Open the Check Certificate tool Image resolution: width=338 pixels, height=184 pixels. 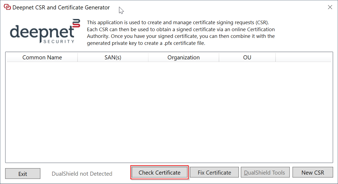coord(159,172)
